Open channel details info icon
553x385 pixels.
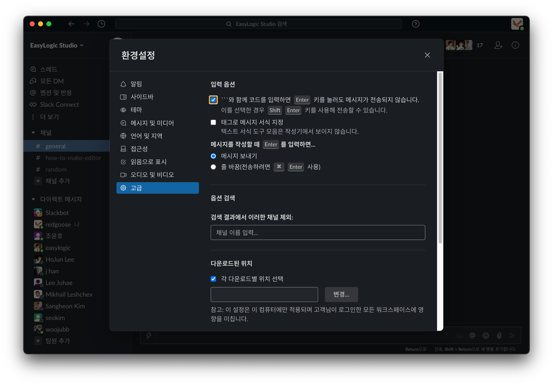pos(516,45)
